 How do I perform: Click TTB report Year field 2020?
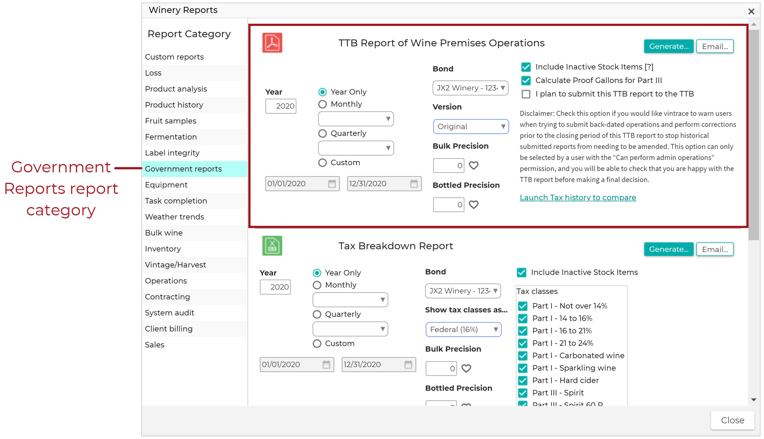coord(281,106)
